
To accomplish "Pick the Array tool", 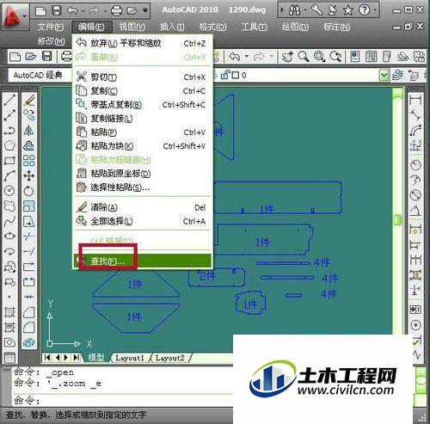I will (29, 161).
